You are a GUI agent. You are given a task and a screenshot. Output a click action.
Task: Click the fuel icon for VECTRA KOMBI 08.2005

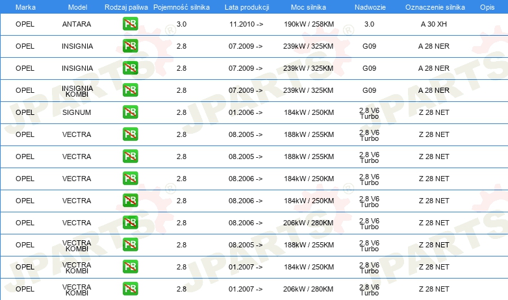[130, 245]
